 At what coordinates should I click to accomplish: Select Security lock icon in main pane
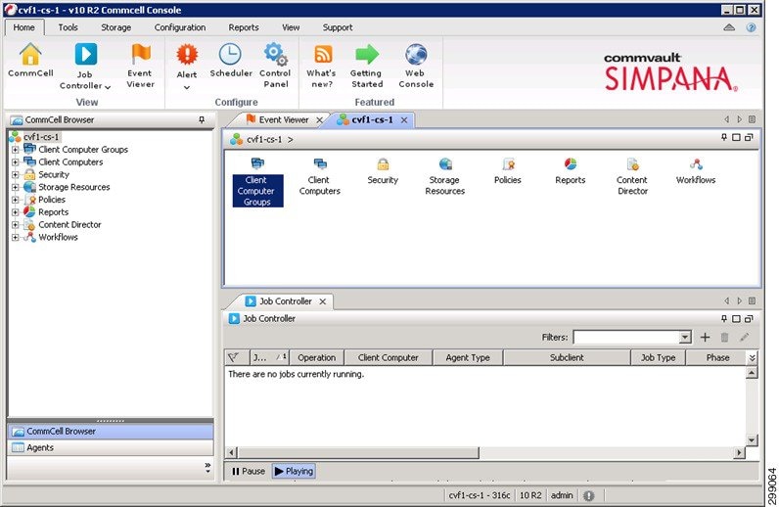(383, 163)
